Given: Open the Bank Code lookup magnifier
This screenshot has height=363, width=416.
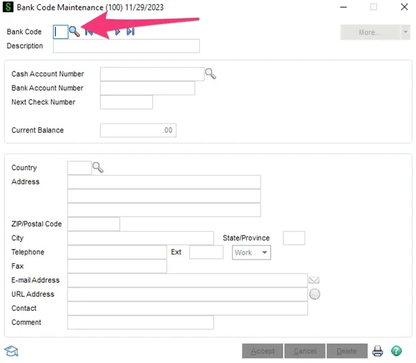Looking at the screenshot, I should click(x=74, y=31).
